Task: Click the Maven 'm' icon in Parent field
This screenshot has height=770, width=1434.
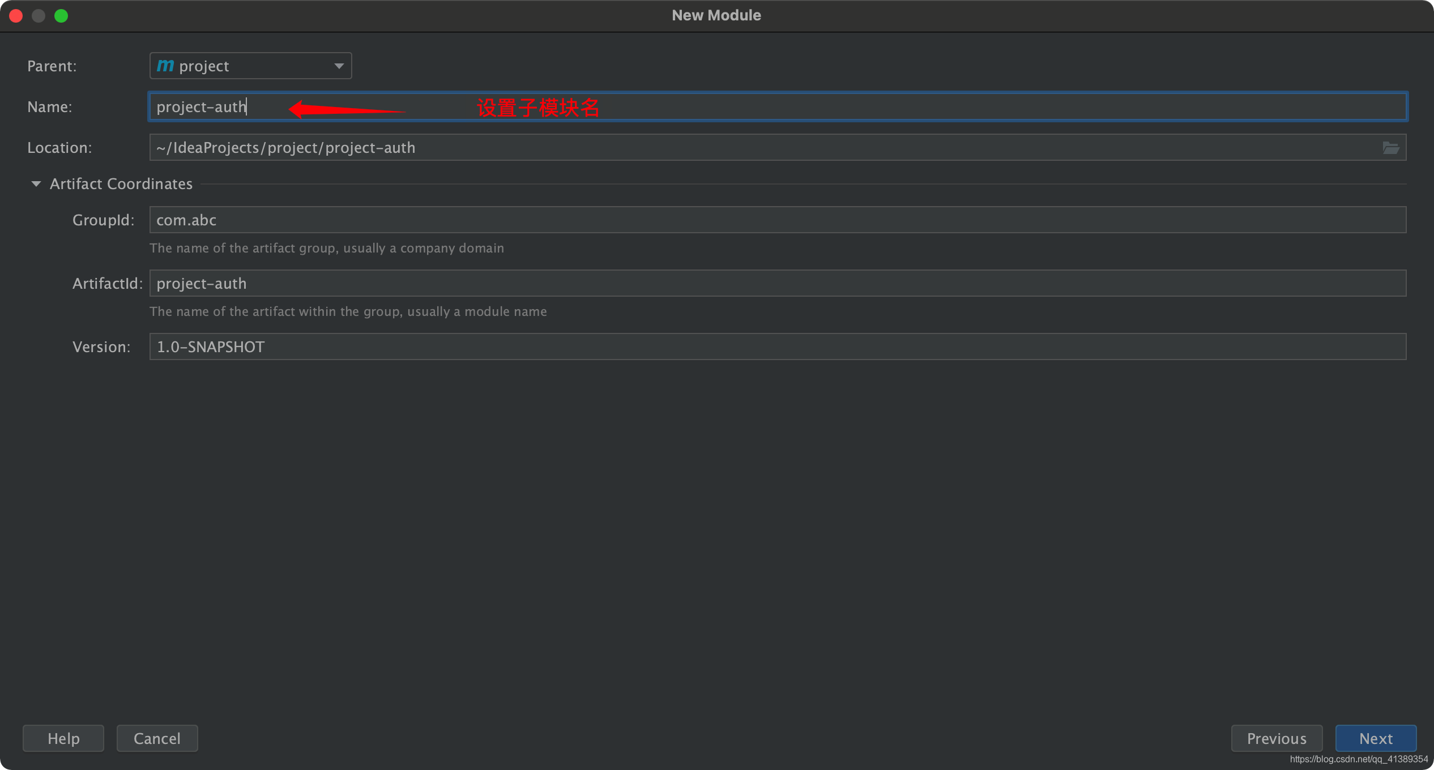Action: 165,66
